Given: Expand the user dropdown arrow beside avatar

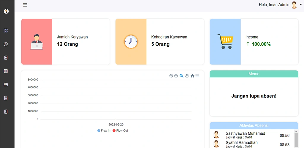Looking at the screenshot, I should [301, 5].
